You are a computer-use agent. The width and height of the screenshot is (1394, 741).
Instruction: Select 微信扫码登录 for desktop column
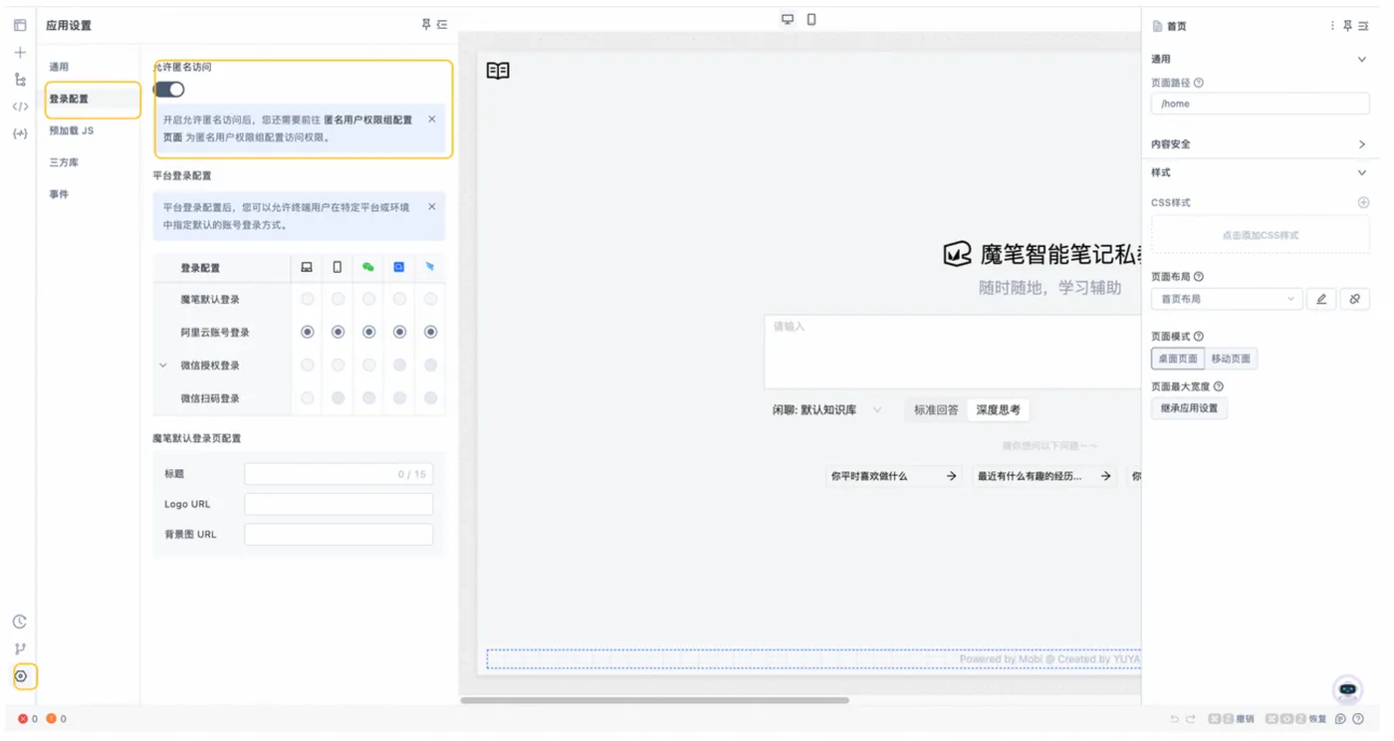[308, 398]
